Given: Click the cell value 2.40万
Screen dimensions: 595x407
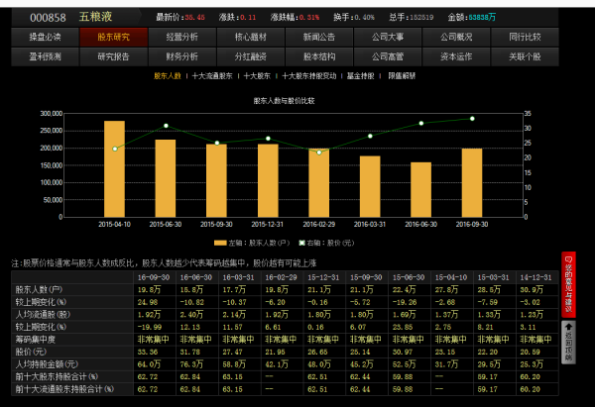Looking at the screenshot, I should tap(191, 315).
